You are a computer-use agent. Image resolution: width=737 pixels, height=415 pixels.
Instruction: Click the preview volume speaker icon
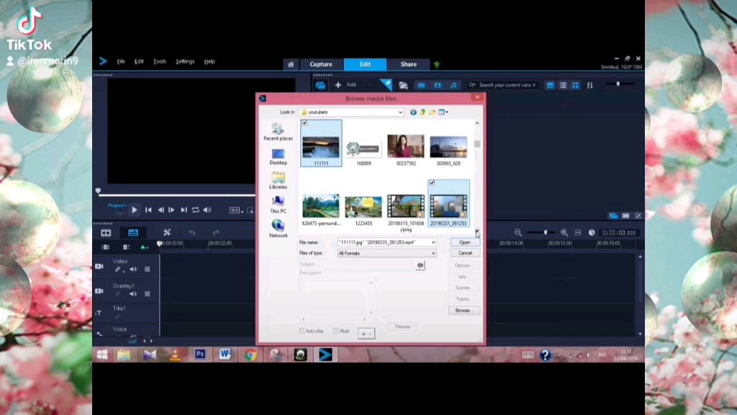[x=207, y=210]
